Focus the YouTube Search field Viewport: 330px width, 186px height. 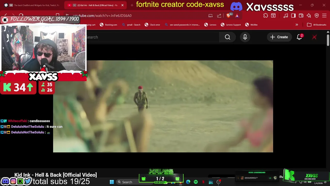point(152,37)
